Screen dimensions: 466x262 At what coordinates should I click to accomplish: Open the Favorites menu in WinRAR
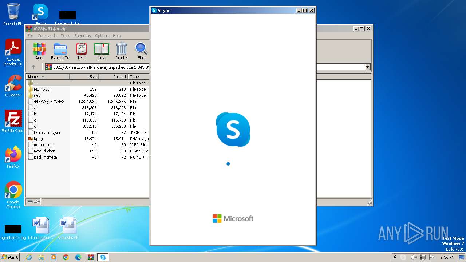pos(83,36)
